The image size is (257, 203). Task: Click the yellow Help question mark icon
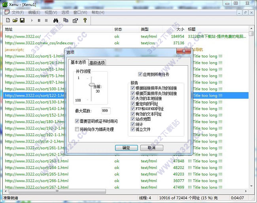85,20
